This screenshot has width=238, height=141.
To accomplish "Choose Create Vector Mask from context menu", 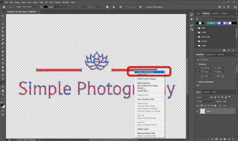I will [149, 72].
